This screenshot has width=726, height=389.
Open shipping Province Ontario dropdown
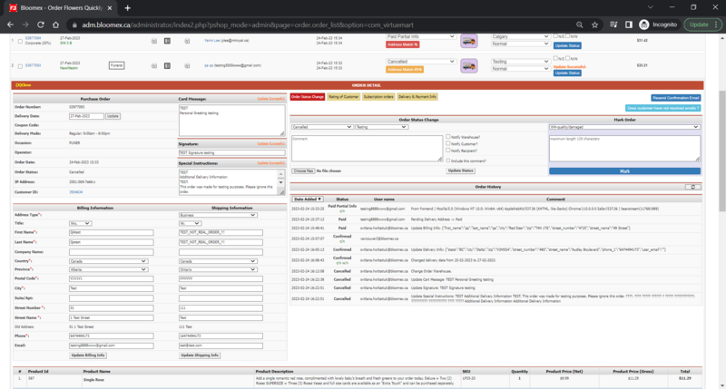(218, 269)
